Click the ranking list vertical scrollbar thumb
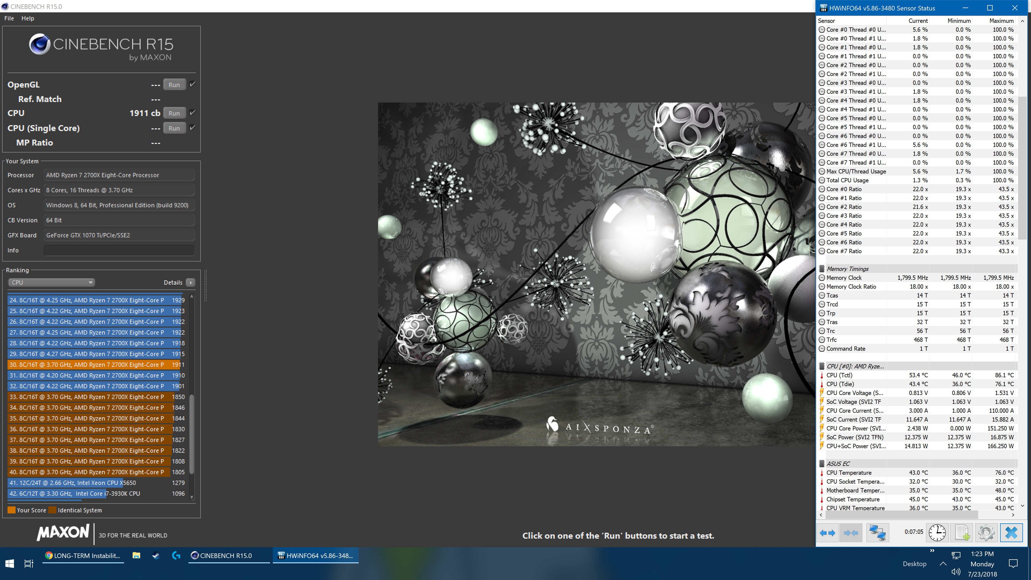 (x=192, y=434)
